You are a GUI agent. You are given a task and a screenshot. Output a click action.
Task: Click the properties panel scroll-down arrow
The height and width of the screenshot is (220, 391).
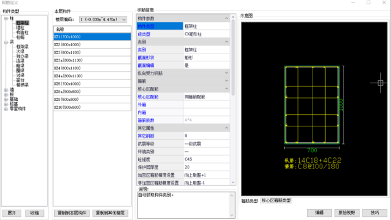pos(233,182)
